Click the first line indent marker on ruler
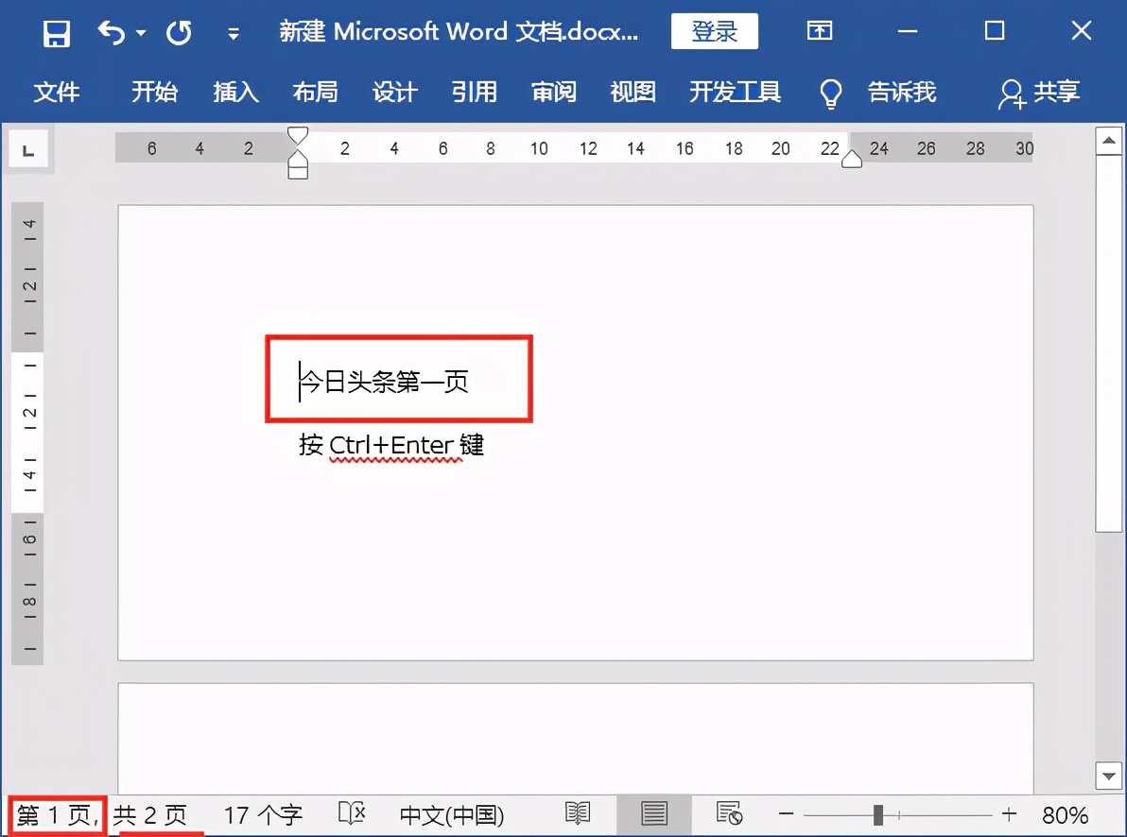 click(x=298, y=135)
